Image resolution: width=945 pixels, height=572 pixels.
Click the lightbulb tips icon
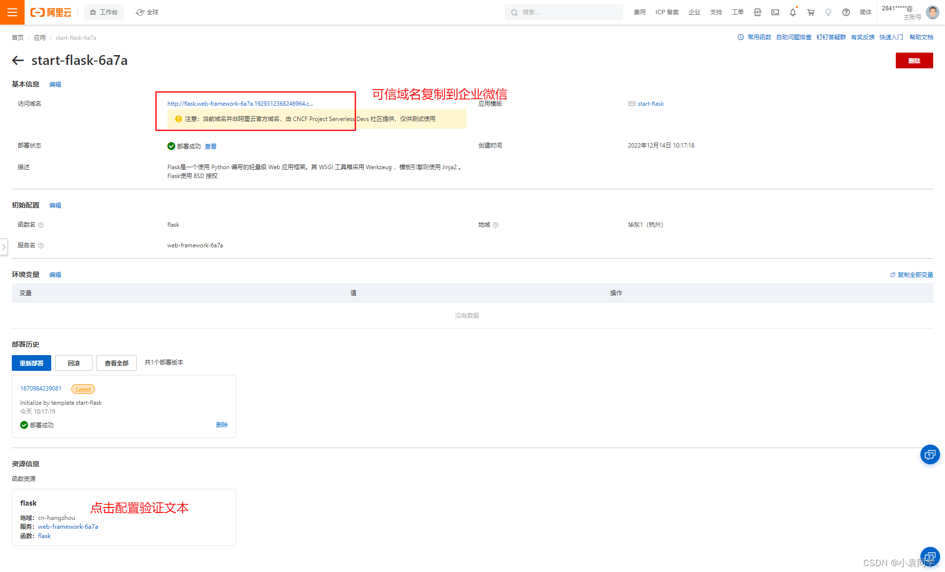[828, 12]
